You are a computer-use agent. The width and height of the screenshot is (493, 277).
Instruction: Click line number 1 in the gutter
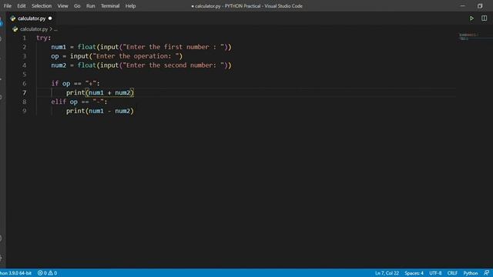tap(24, 38)
